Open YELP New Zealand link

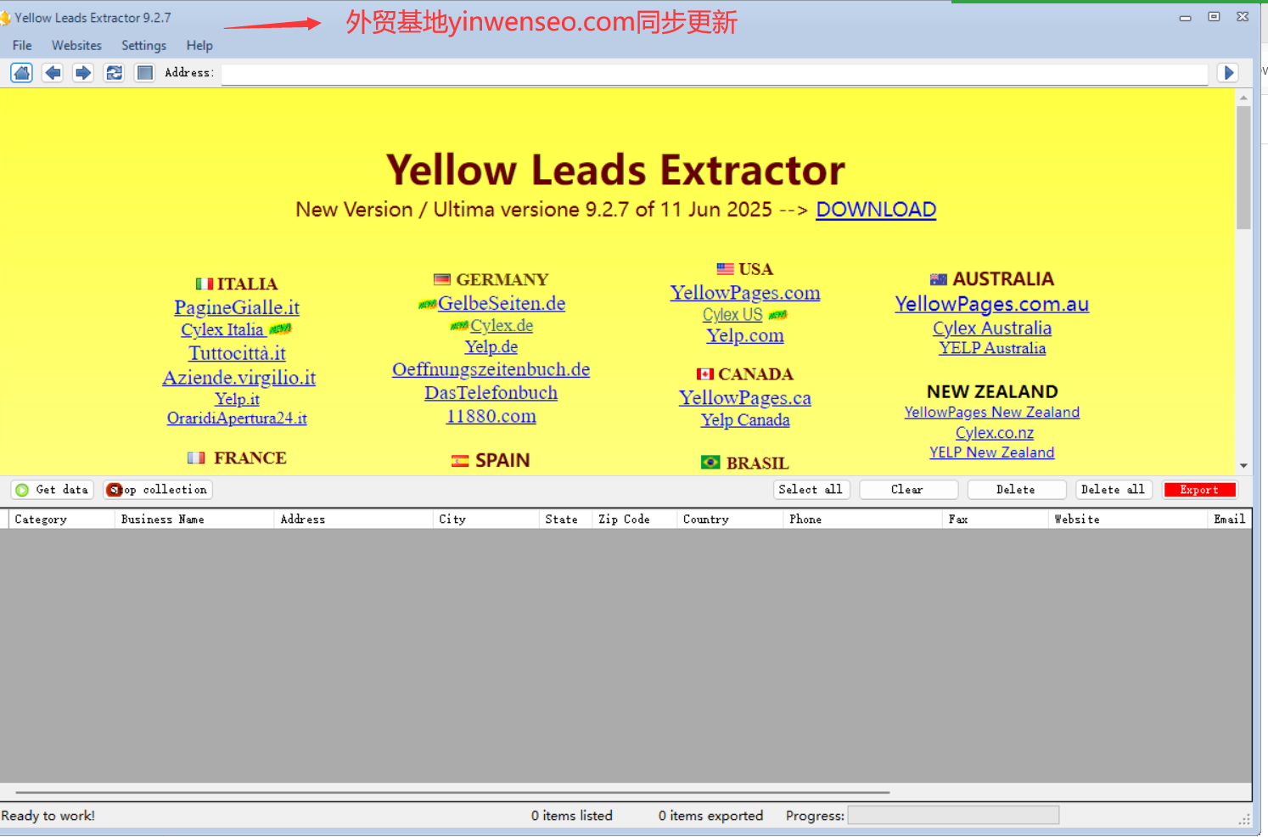[x=992, y=452]
